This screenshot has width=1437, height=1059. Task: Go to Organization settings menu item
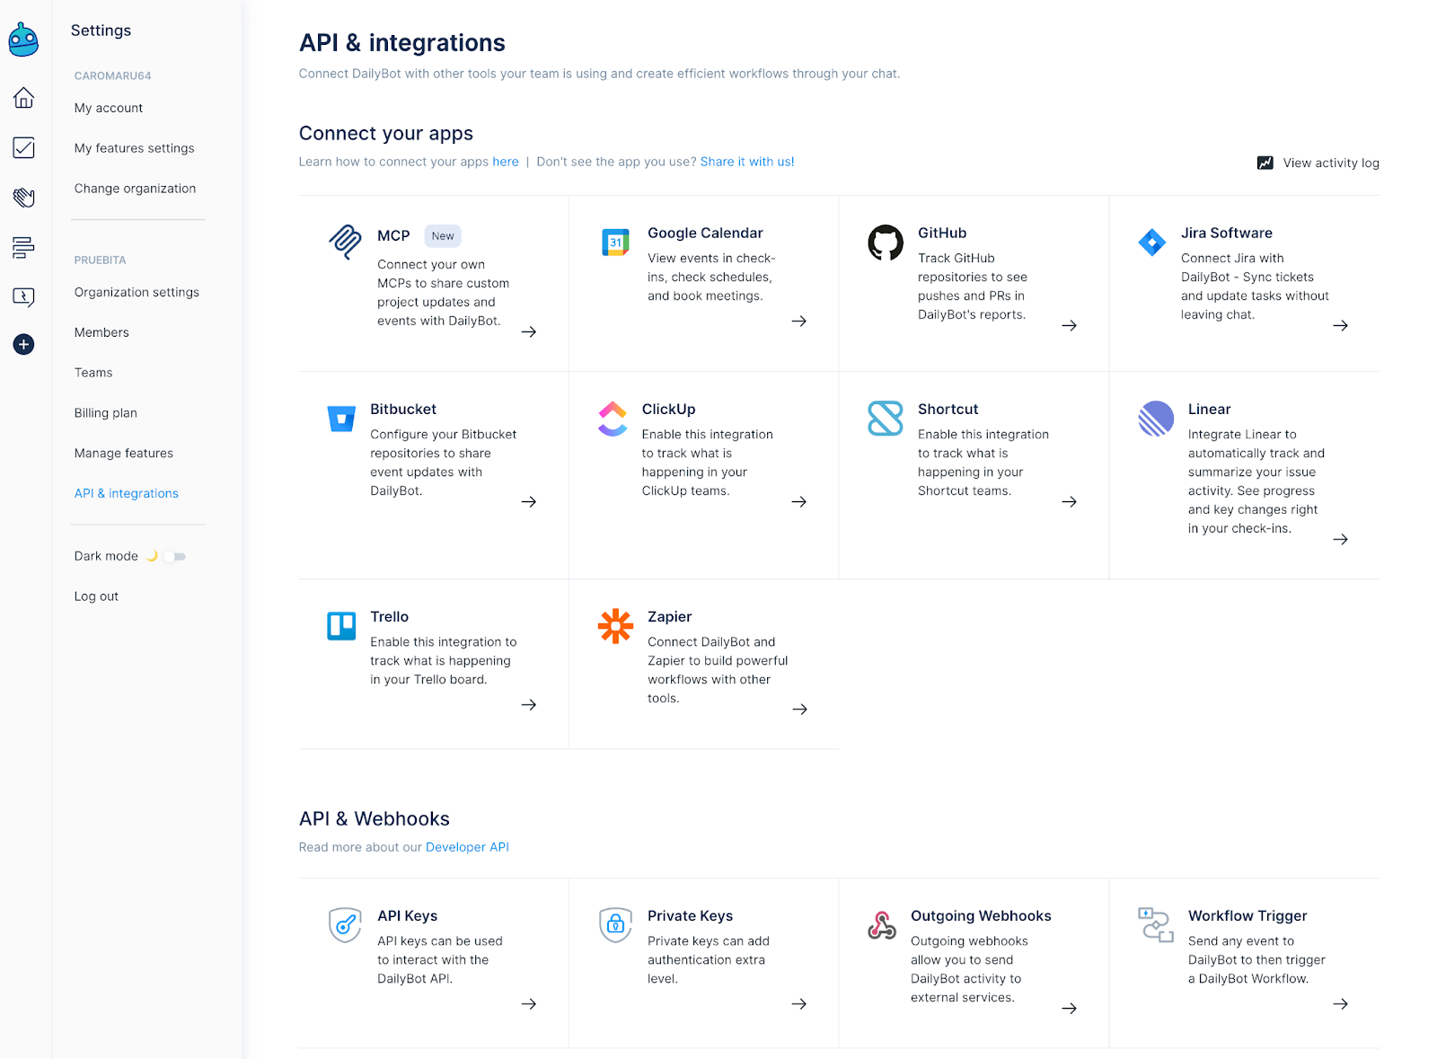coord(137,292)
